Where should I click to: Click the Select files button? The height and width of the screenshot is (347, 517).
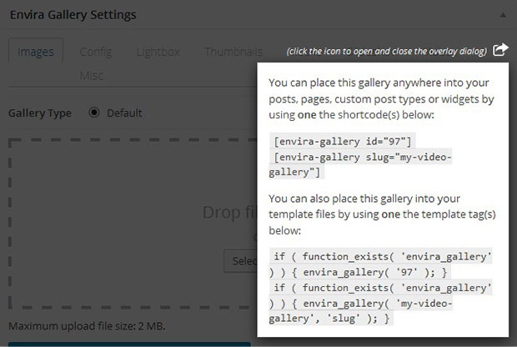coord(240,261)
